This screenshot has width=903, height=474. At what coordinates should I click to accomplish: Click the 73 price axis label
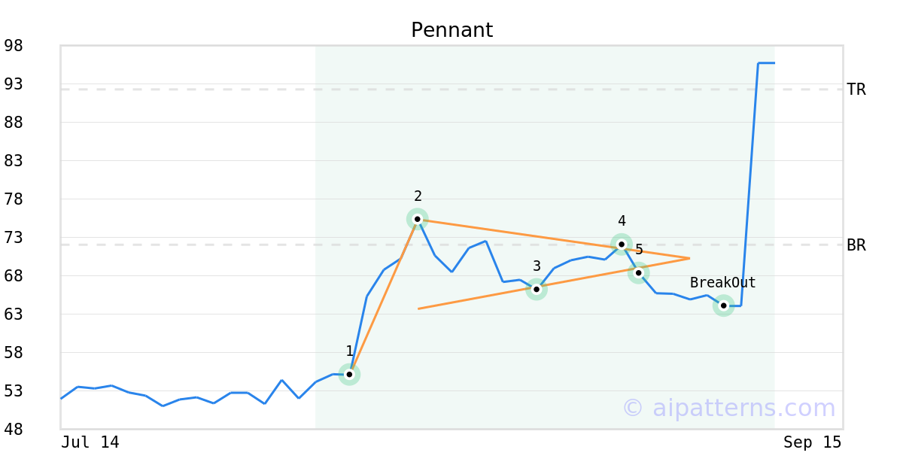(14, 238)
